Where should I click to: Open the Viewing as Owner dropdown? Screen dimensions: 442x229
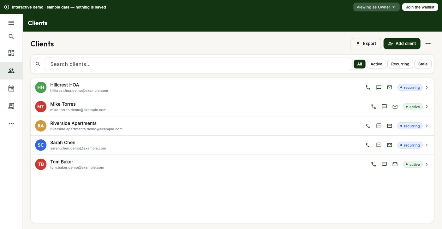tap(376, 7)
